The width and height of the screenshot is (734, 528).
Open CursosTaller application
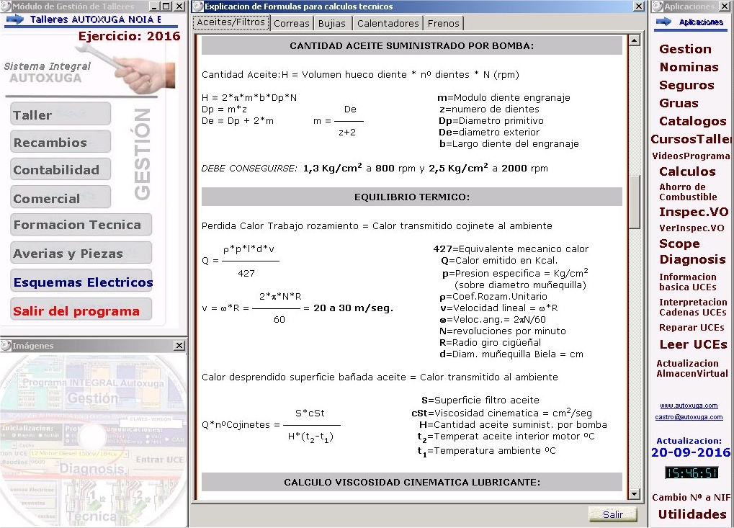click(x=691, y=139)
